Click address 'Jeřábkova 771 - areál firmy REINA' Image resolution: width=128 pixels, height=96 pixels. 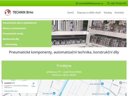coord(64,72)
